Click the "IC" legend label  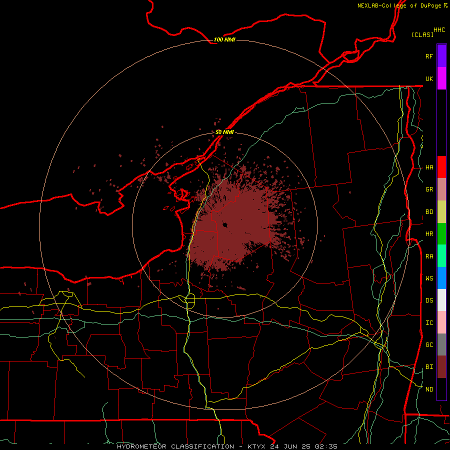click(429, 323)
